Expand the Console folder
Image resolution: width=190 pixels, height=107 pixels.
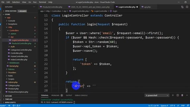12,21
